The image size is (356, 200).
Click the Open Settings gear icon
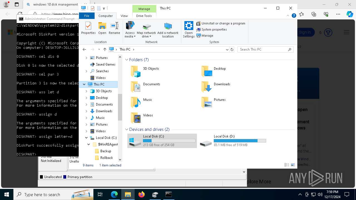point(189,29)
